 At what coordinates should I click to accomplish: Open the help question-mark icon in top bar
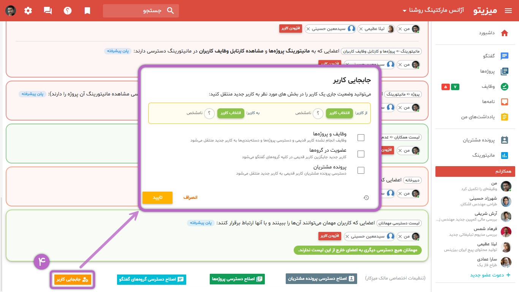(x=68, y=11)
